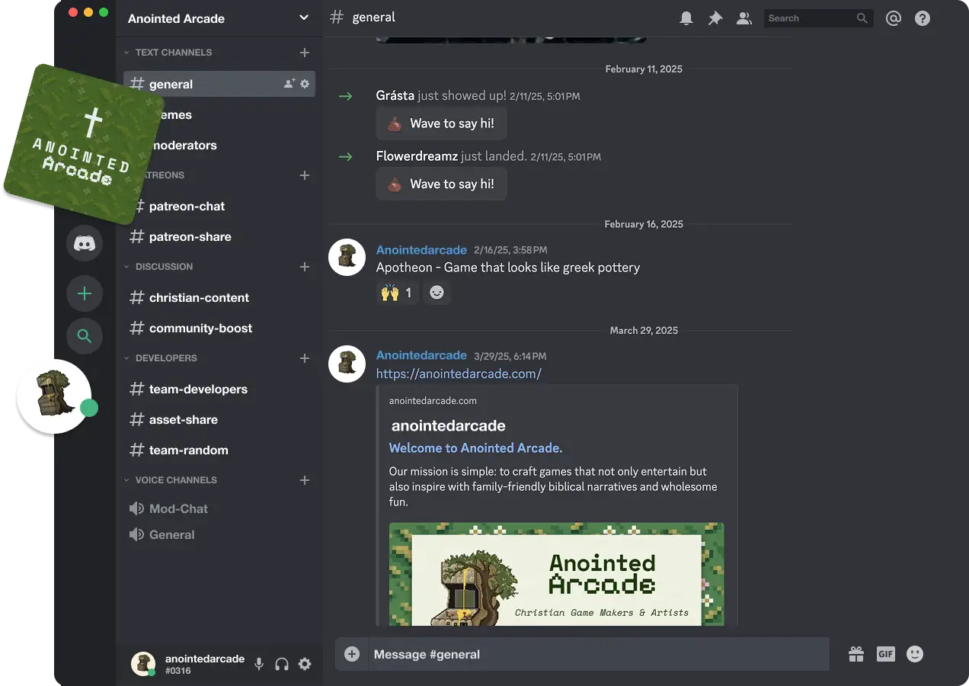
Task: Create channel in Text Channels category
Action: click(x=305, y=53)
